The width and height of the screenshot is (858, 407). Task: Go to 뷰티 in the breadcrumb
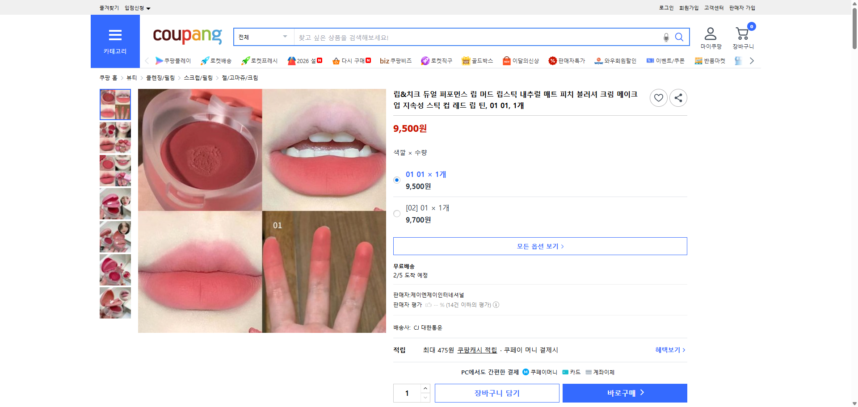pyautogui.click(x=131, y=77)
